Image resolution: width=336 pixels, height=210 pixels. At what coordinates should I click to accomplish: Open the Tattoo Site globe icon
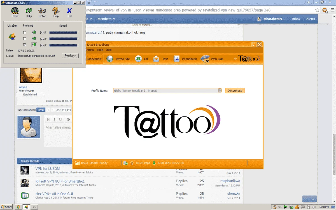coord(110,59)
